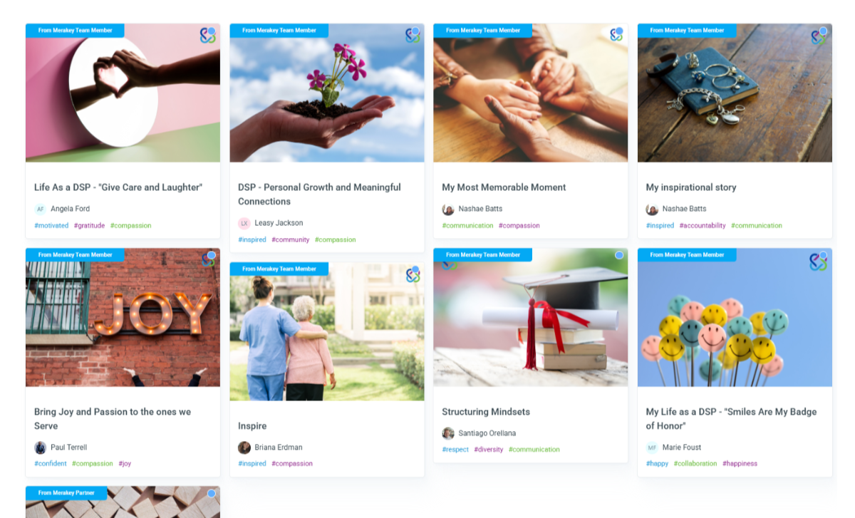Image resolution: width=855 pixels, height=518 pixels.
Task: Select the #joy hashtag
Action: tap(125, 463)
